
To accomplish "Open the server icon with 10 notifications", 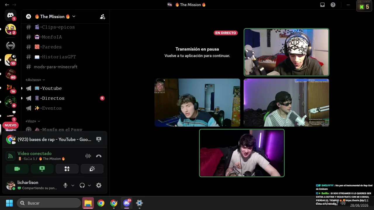I will pyautogui.click(x=11, y=60).
